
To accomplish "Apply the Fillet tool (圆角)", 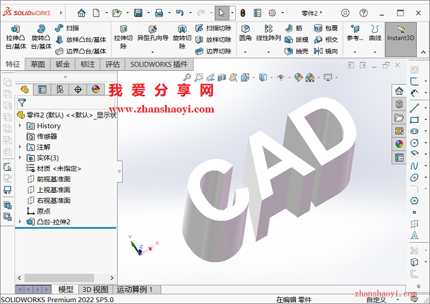I will click(x=245, y=33).
